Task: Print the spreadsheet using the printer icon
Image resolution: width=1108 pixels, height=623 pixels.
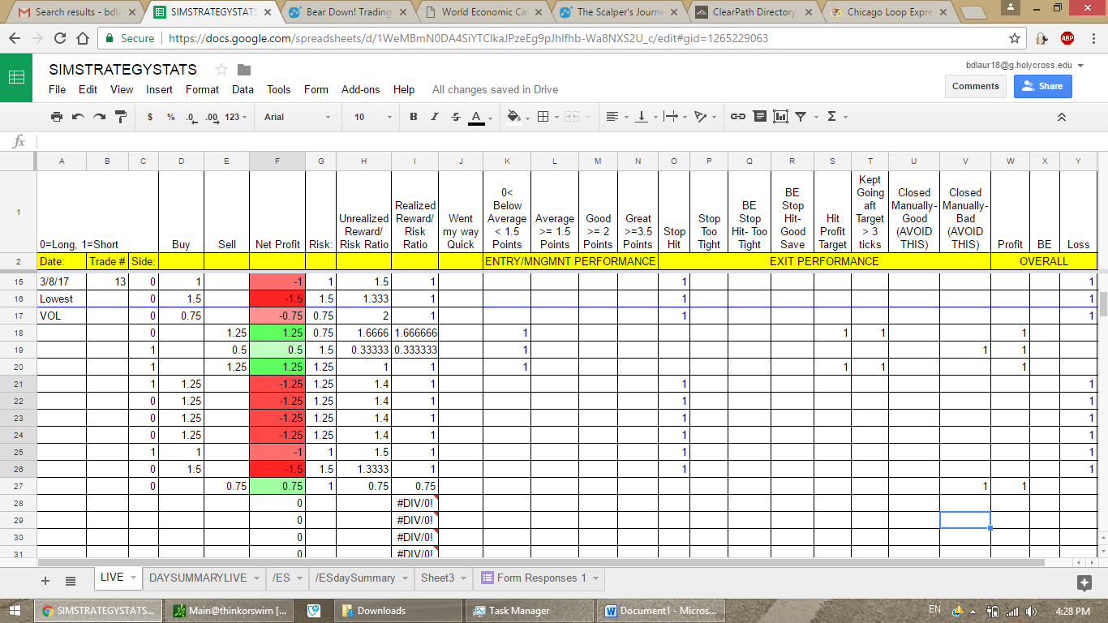Action: 57,117
